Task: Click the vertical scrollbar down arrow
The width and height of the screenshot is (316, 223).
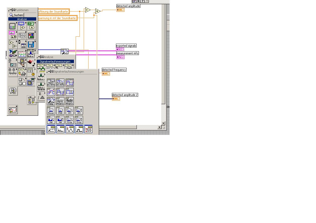Action: [163, 123]
